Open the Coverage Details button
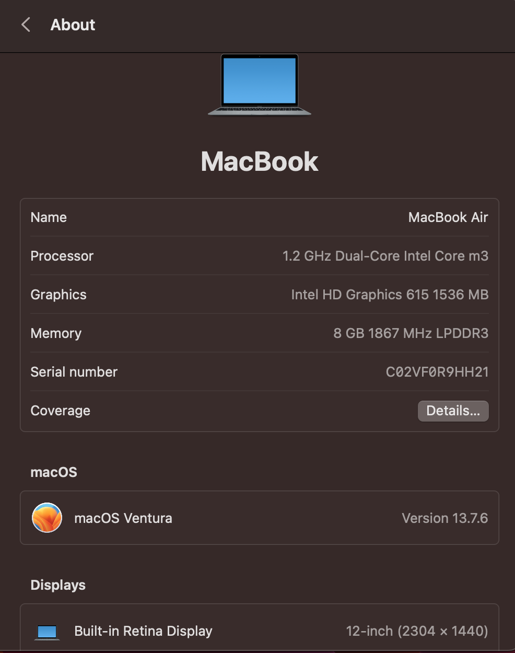Image resolution: width=515 pixels, height=653 pixels. (453, 411)
